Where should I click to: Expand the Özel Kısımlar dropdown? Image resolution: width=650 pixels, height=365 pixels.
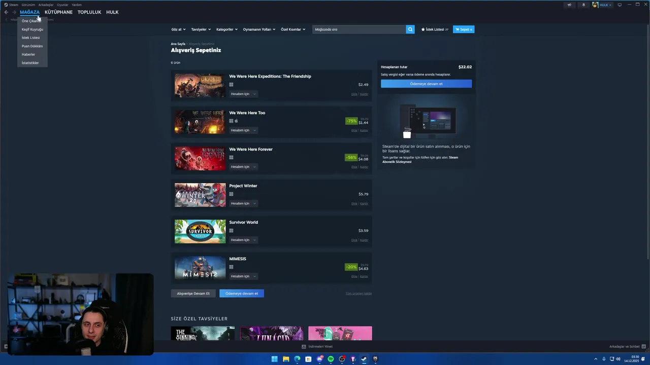coord(293,29)
